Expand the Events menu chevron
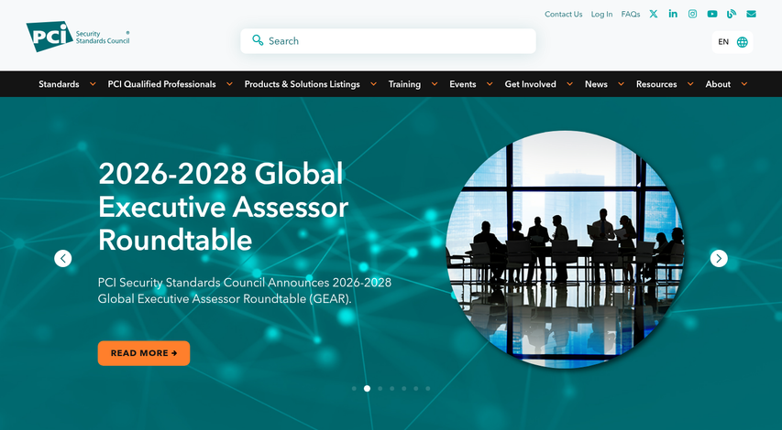782x430 pixels. tap(490, 84)
